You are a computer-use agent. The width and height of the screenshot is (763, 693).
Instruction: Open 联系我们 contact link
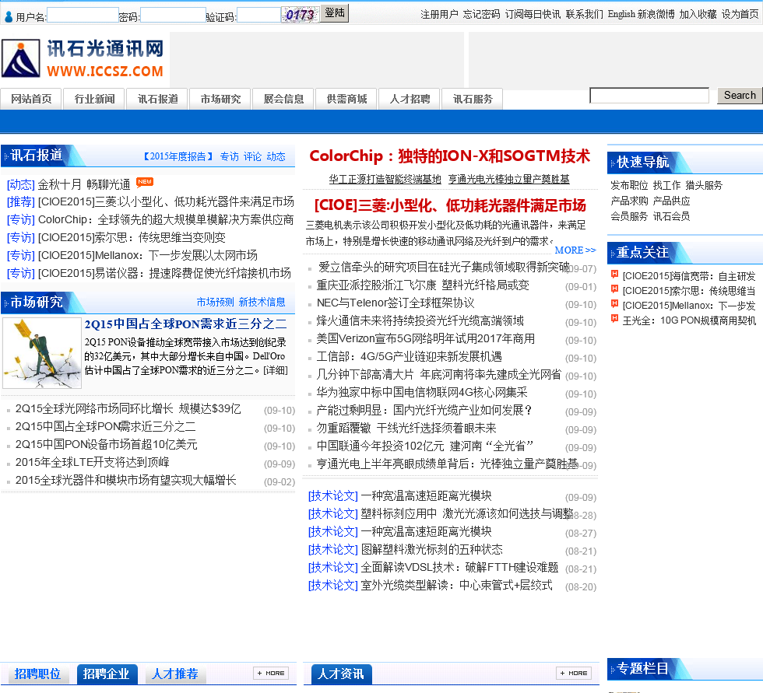[x=585, y=15]
